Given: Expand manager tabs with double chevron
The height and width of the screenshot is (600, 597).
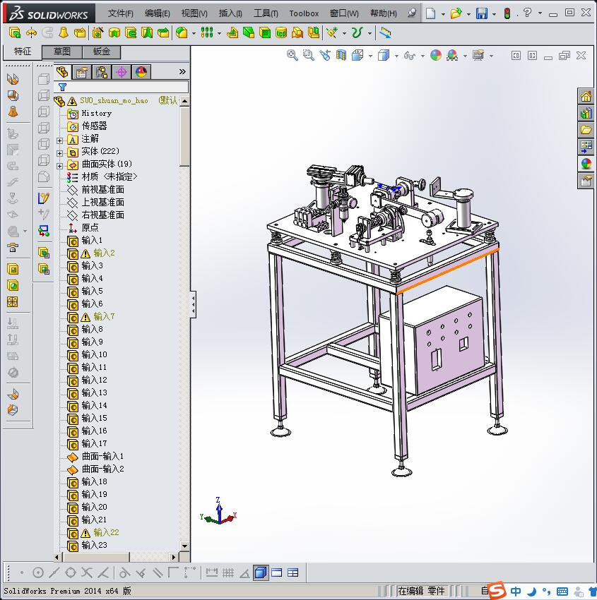Looking at the screenshot, I should [x=182, y=71].
